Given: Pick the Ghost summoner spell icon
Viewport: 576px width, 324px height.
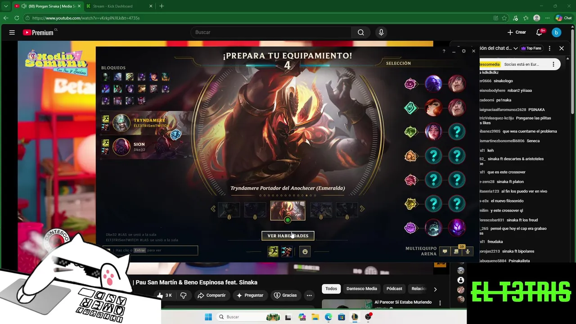Looking at the screenshot, I should click(273, 252).
